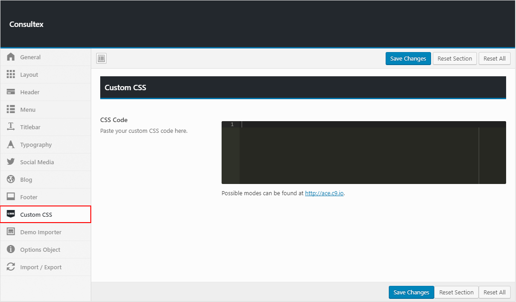
Task: Click the bottom Reset All button
Action: [x=494, y=292]
